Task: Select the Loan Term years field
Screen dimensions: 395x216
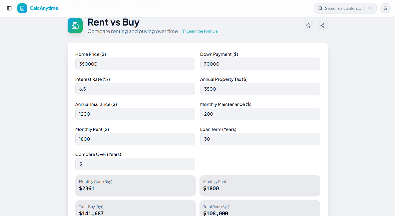Action: pyautogui.click(x=260, y=139)
